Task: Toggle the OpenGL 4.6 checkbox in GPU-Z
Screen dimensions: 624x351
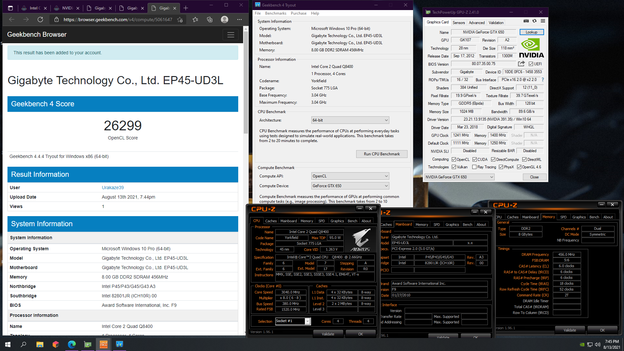Action: tap(519, 167)
